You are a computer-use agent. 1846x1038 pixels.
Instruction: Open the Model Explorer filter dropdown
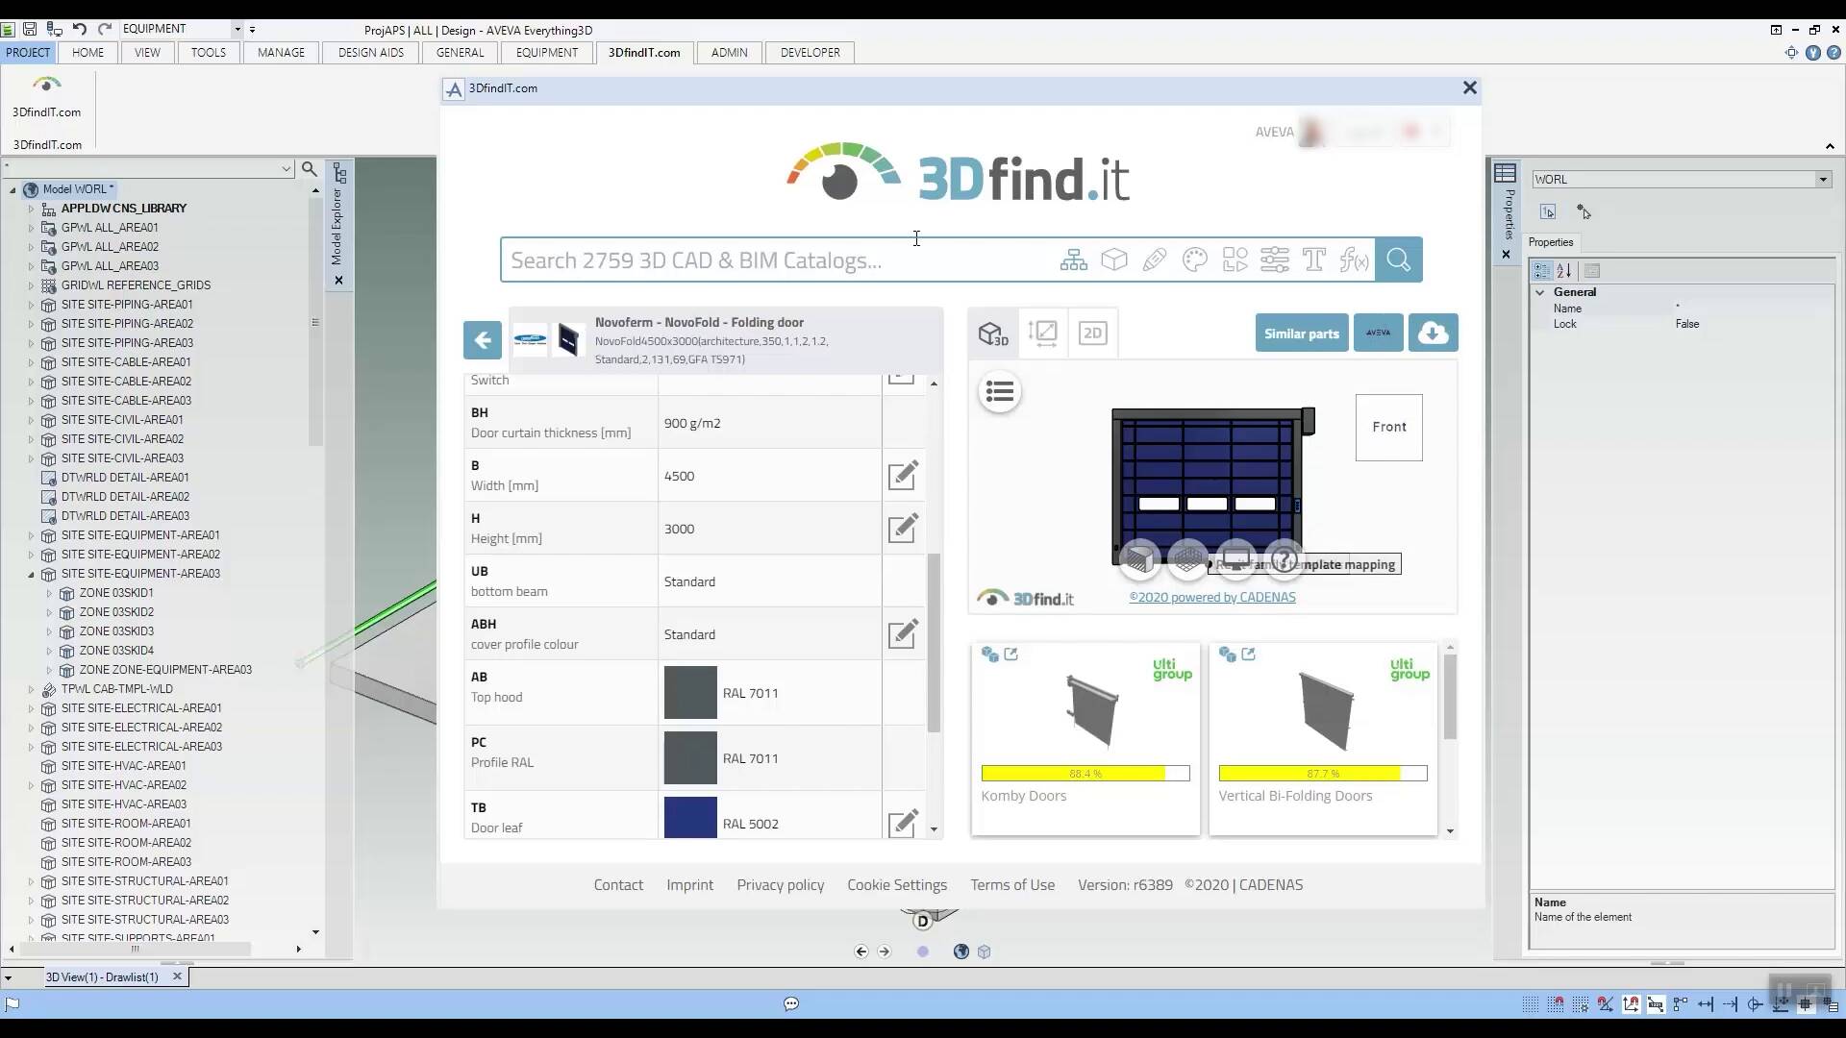286,169
